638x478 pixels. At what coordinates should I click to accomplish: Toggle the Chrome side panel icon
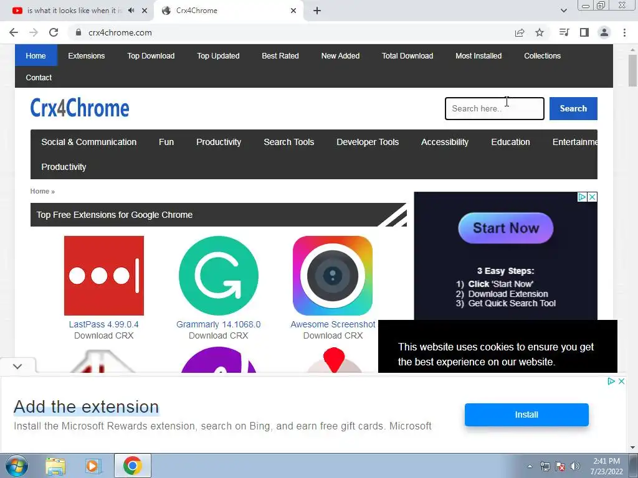click(x=584, y=32)
